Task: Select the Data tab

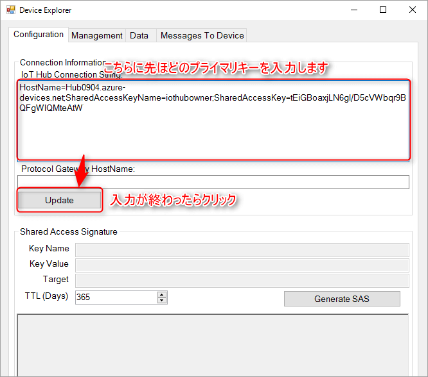Action: 139,35
